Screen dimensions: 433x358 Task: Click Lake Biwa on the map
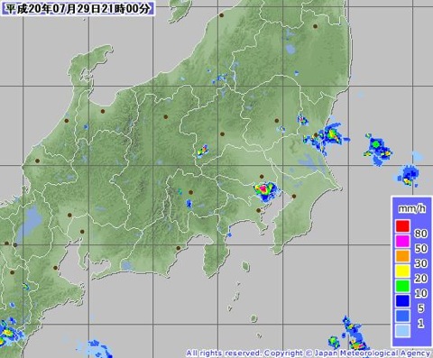[x=29, y=223]
